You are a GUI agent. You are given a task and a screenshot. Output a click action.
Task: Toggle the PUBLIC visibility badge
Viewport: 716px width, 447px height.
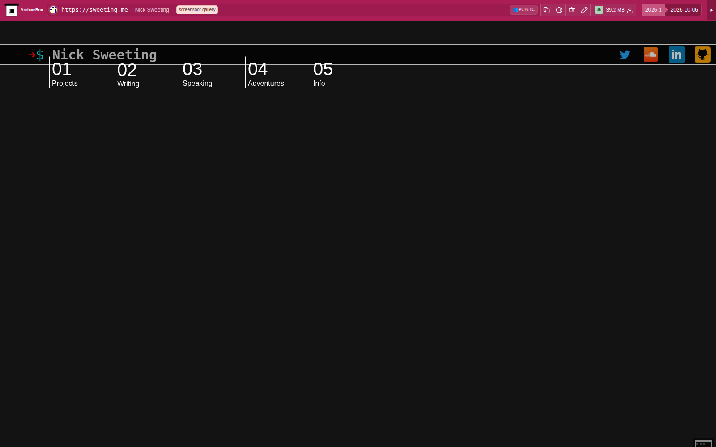coord(524,10)
